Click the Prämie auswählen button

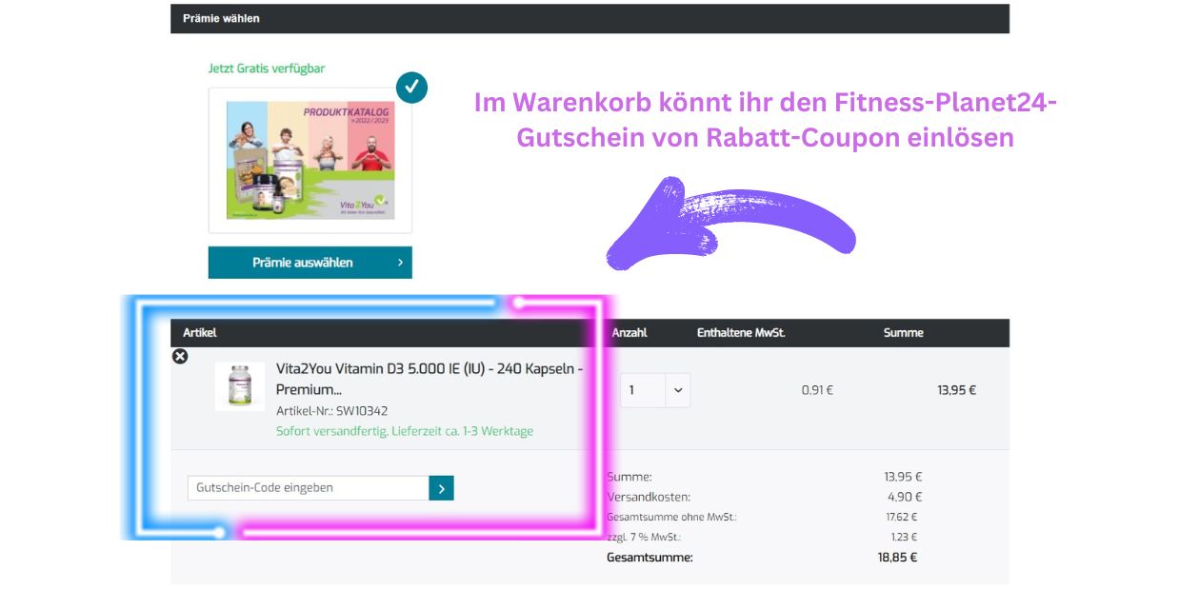310,263
